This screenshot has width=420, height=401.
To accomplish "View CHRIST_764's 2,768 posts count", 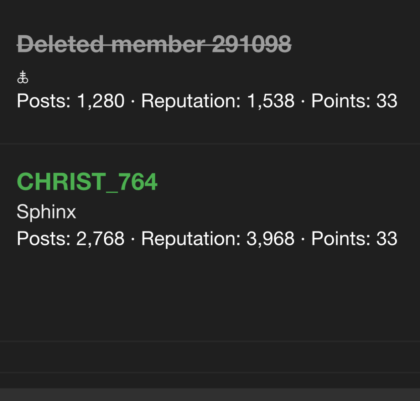I will point(100,239).
